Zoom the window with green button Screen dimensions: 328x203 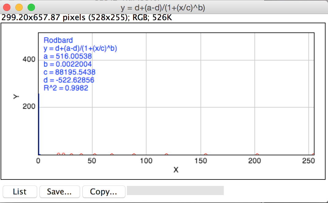tap(31, 7)
